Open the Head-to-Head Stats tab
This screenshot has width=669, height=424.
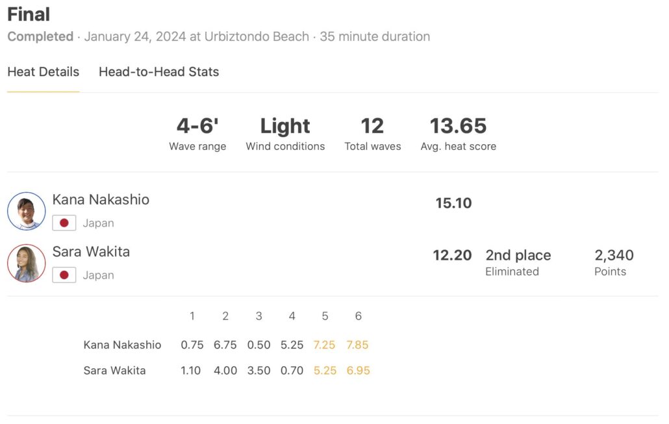158,72
